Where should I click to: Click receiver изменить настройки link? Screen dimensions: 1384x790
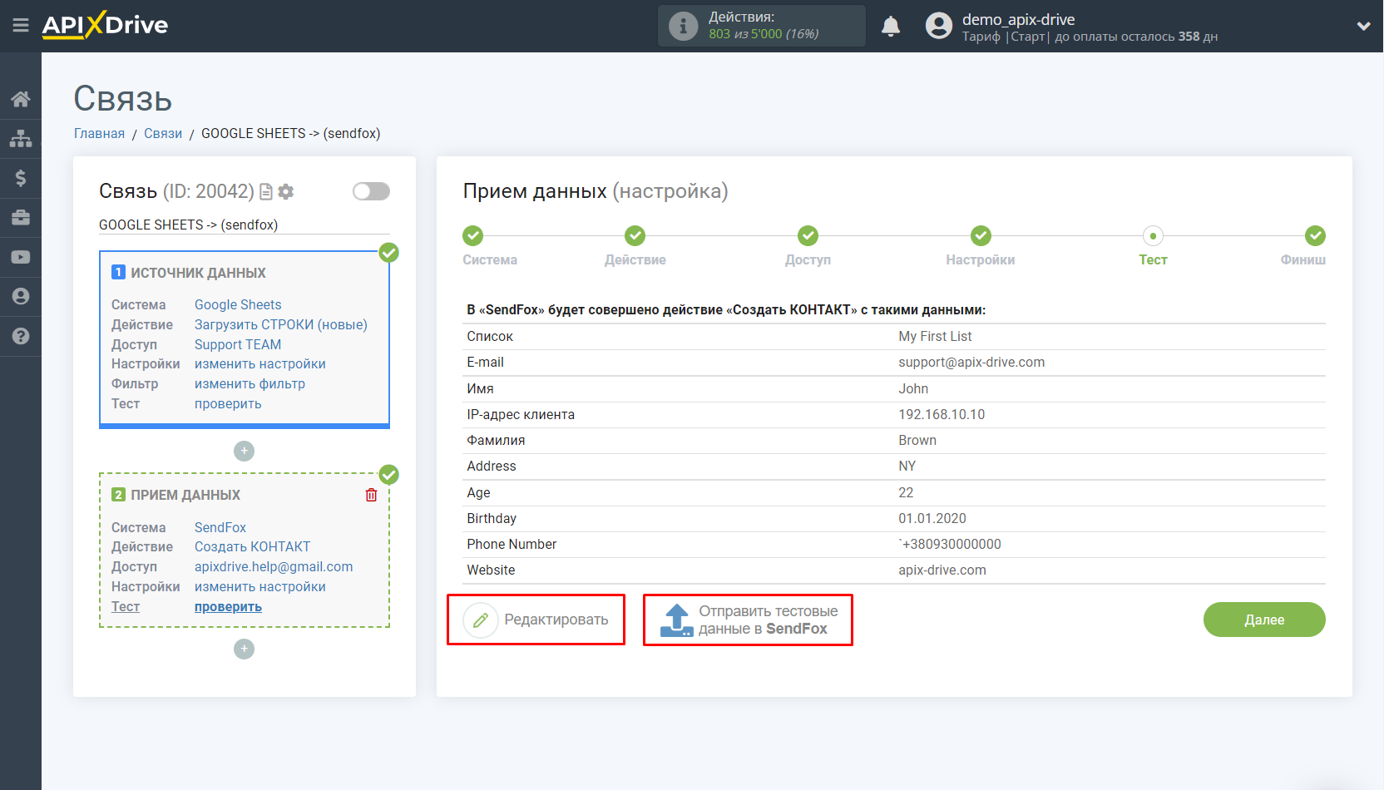pos(260,586)
